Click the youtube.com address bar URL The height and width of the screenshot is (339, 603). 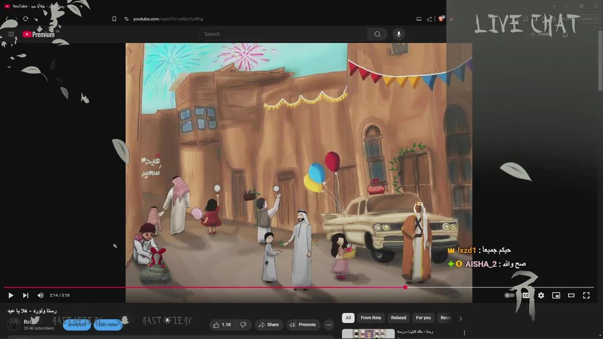[168, 19]
